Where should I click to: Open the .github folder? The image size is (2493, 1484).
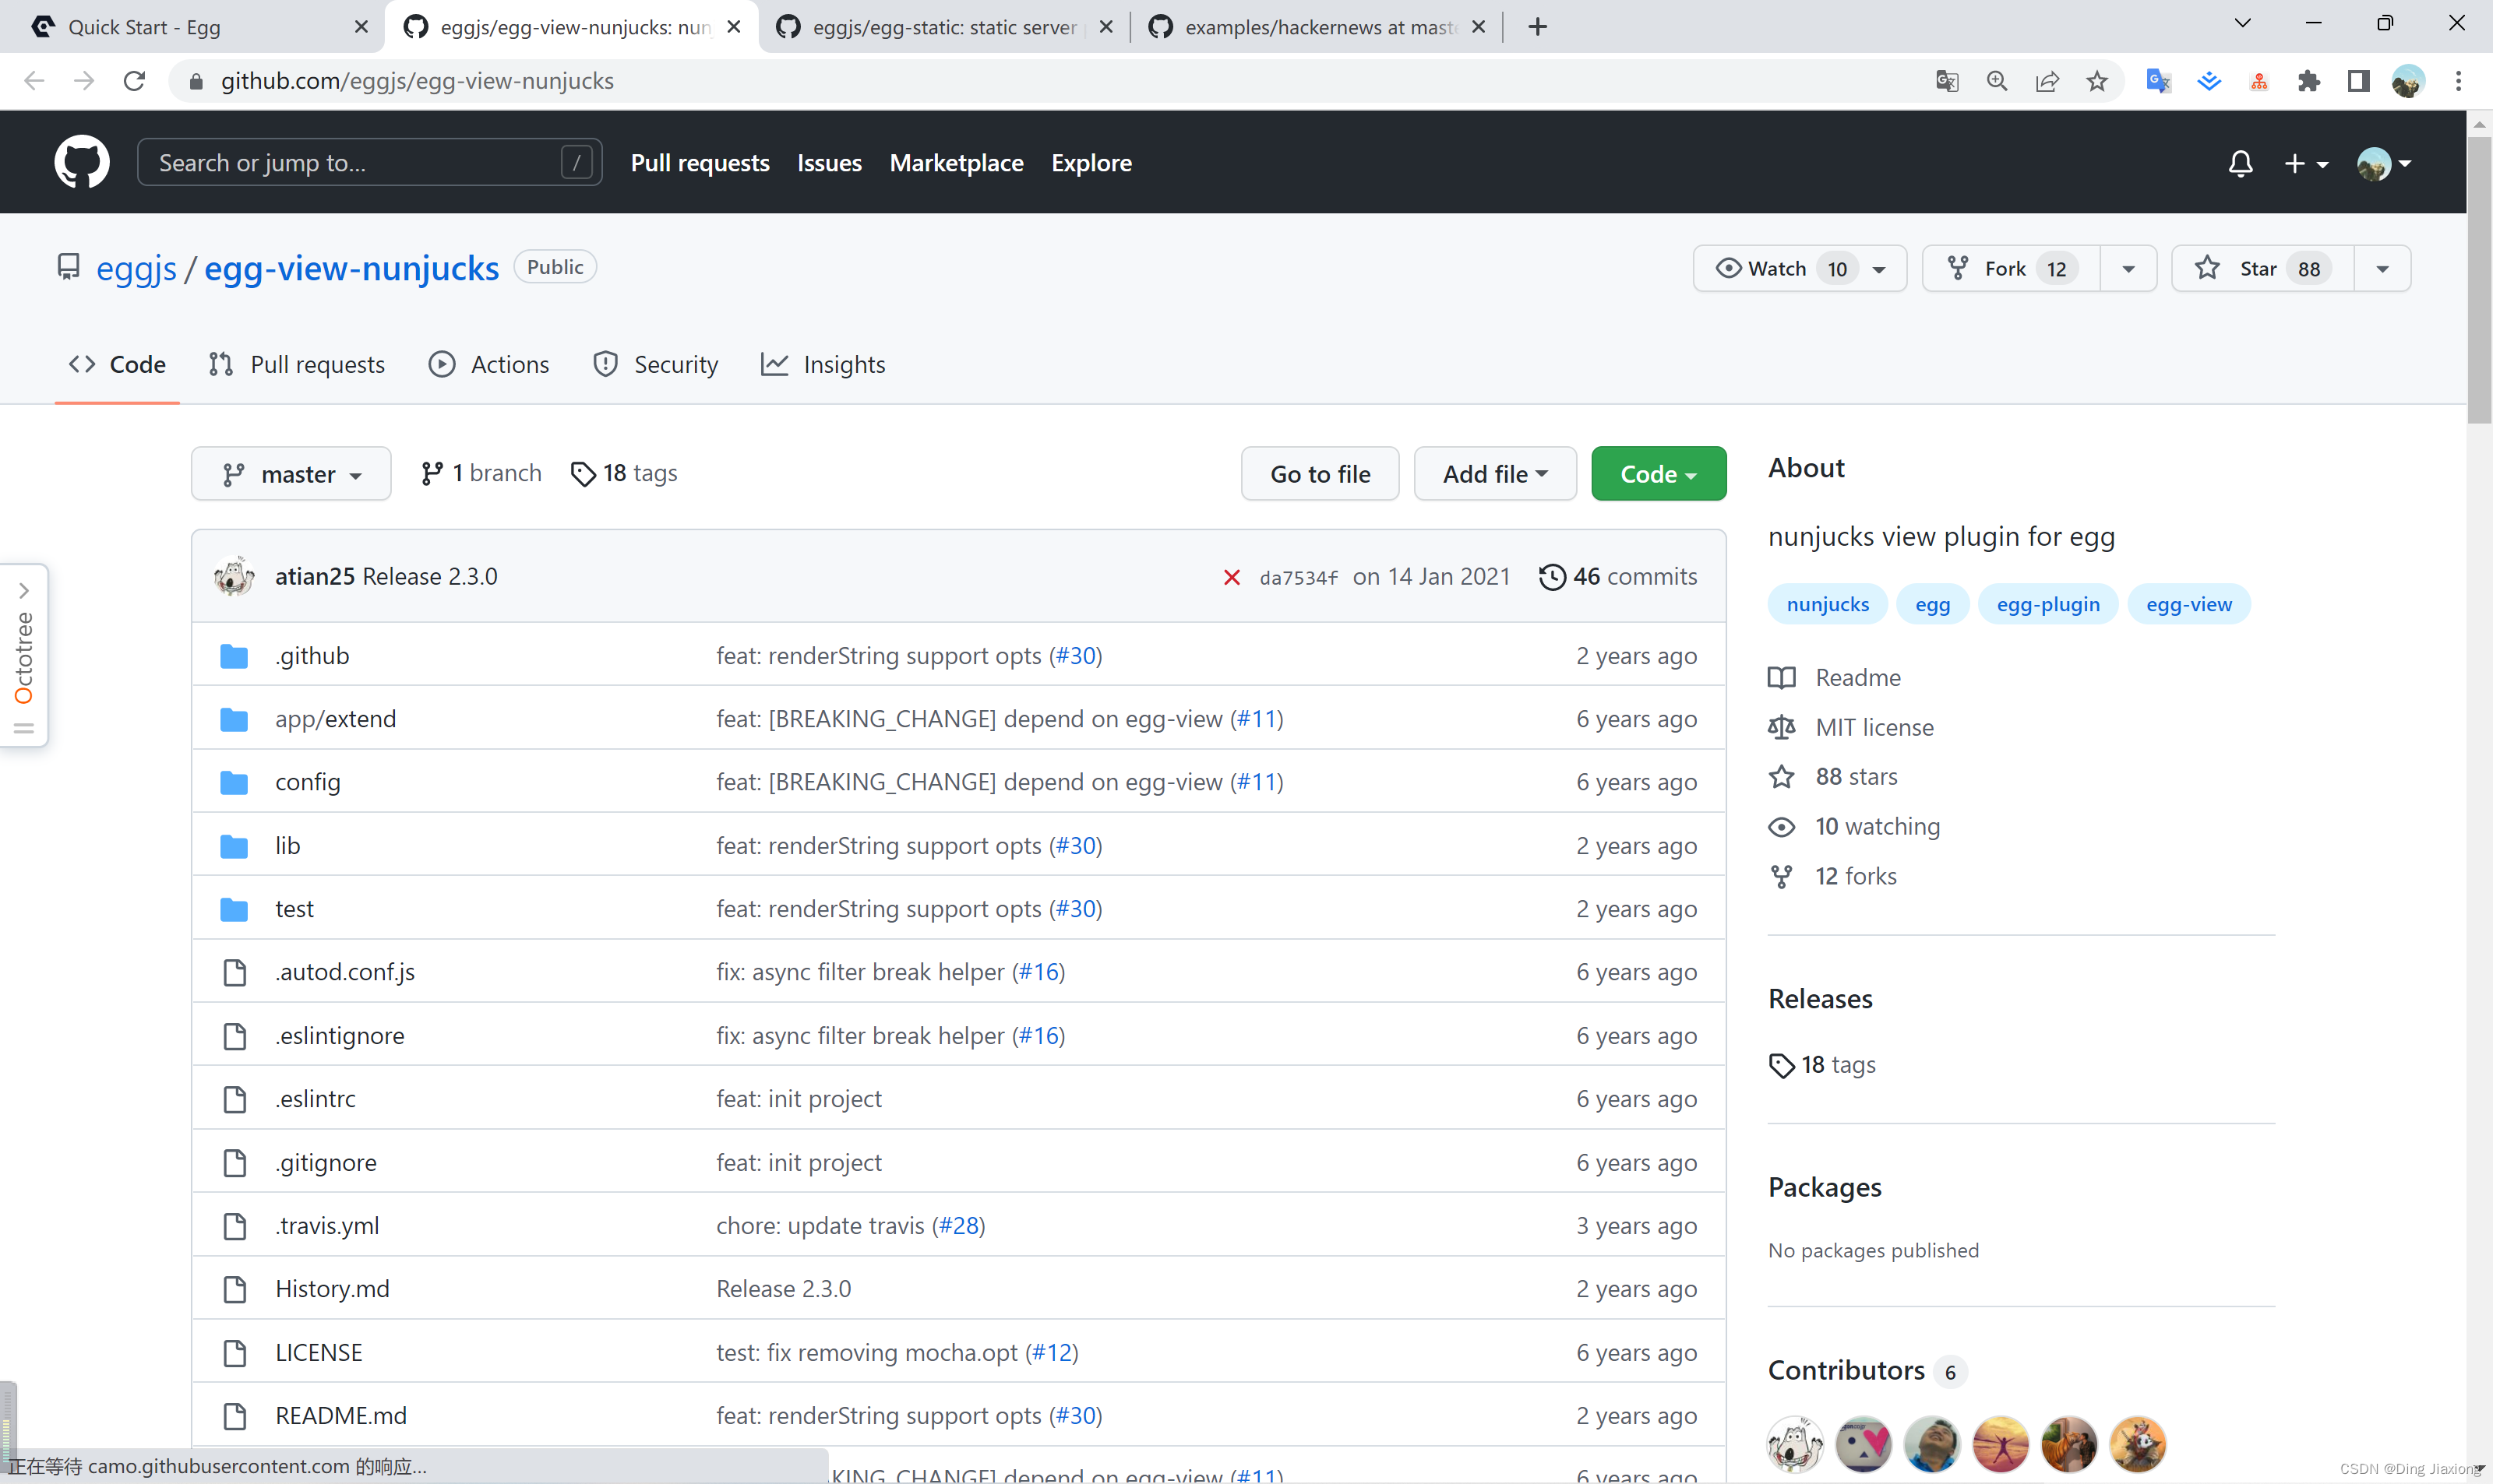coord(312,655)
